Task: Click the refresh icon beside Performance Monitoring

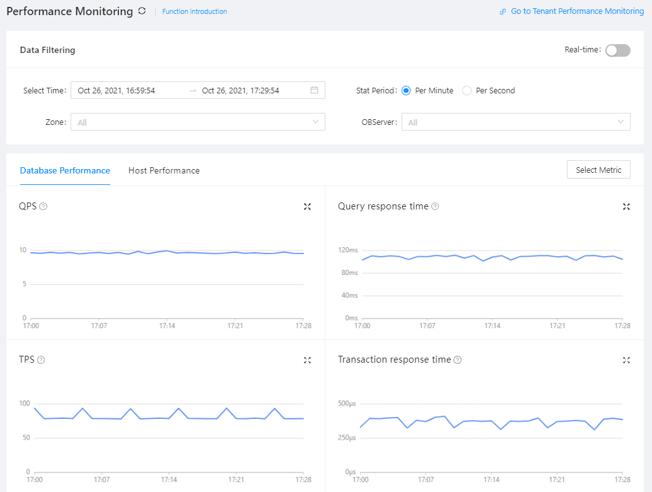Action: [142, 11]
